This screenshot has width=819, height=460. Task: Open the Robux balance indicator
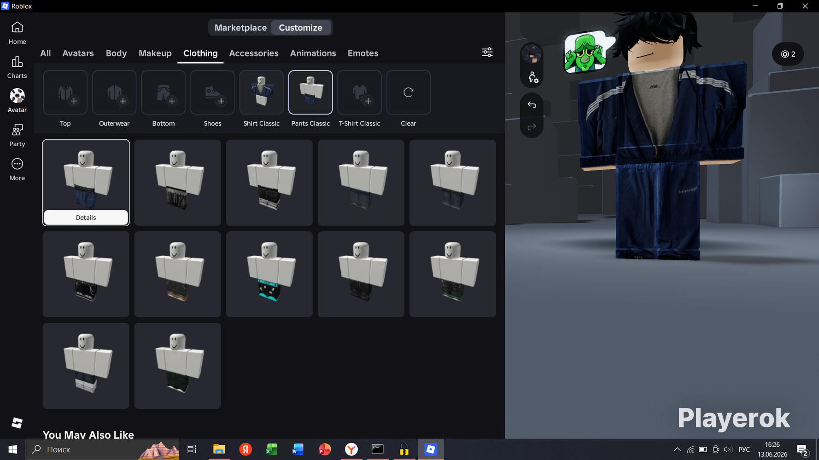tap(788, 54)
